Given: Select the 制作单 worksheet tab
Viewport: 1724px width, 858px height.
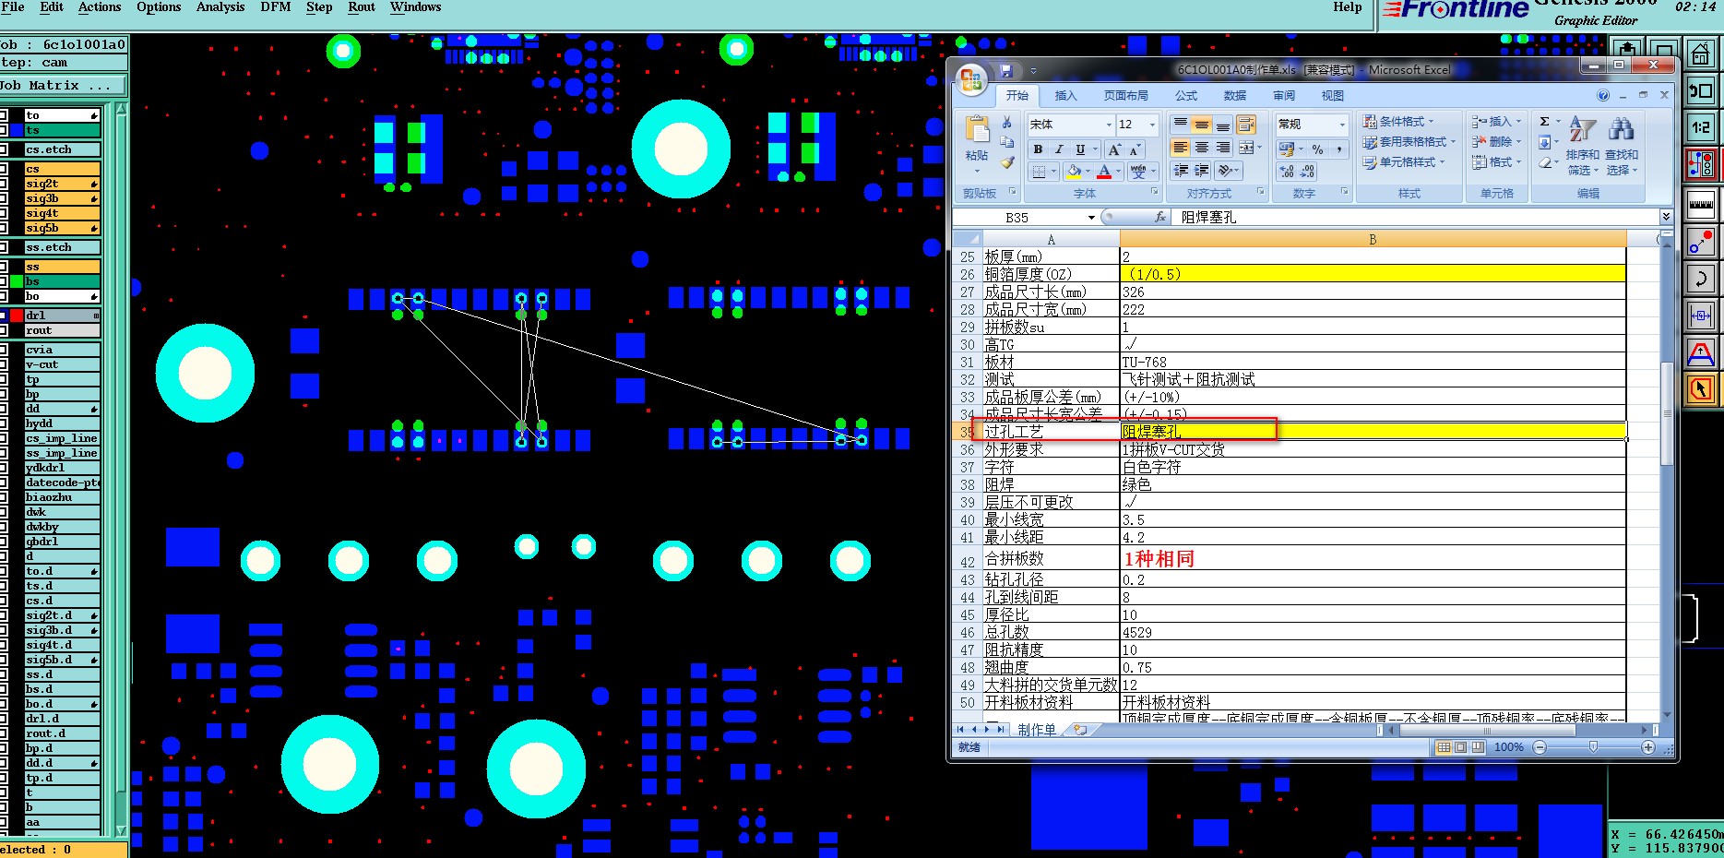Looking at the screenshot, I should [x=1037, y=730].
